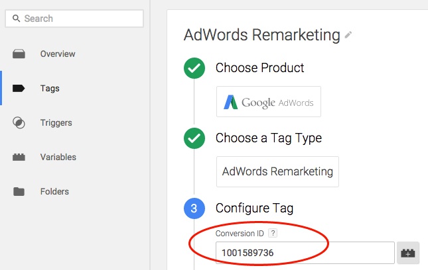The image size is (428, 270).
Task: Click the step 3 circle
Action: 194,208
